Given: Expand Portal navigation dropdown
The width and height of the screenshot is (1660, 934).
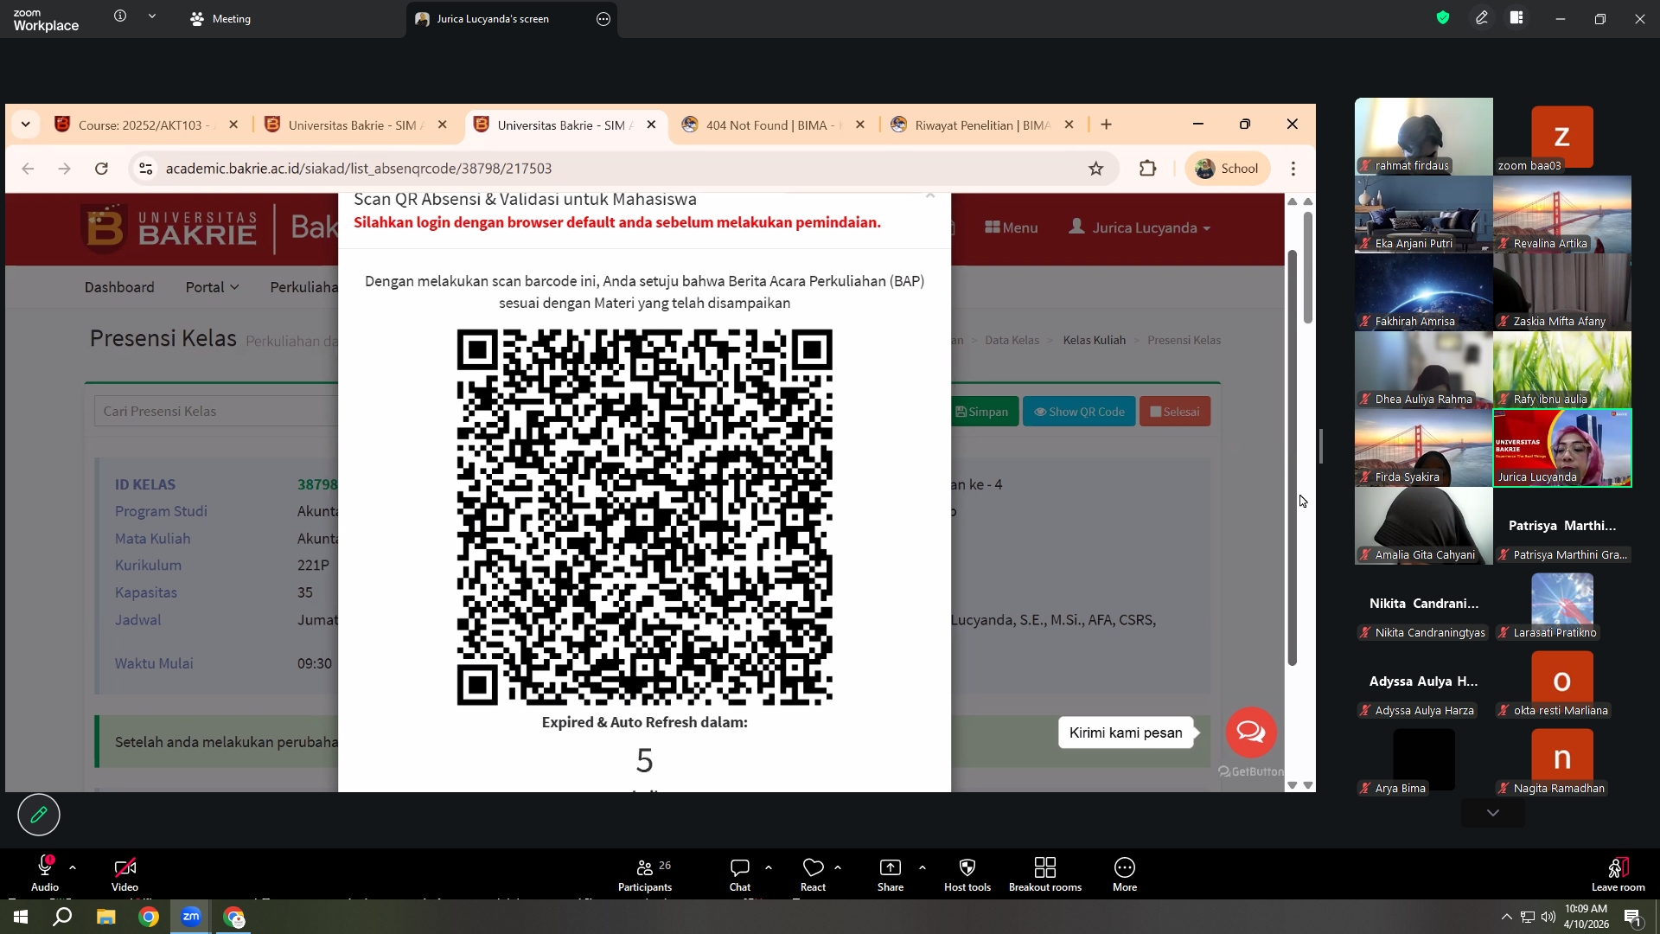Looking at the screenshot, I should pyautogui.click(x=212, y=287).
